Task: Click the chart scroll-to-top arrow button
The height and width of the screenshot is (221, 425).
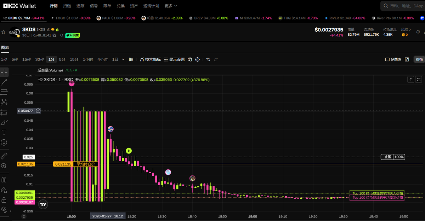Action: tap(411, 79)
